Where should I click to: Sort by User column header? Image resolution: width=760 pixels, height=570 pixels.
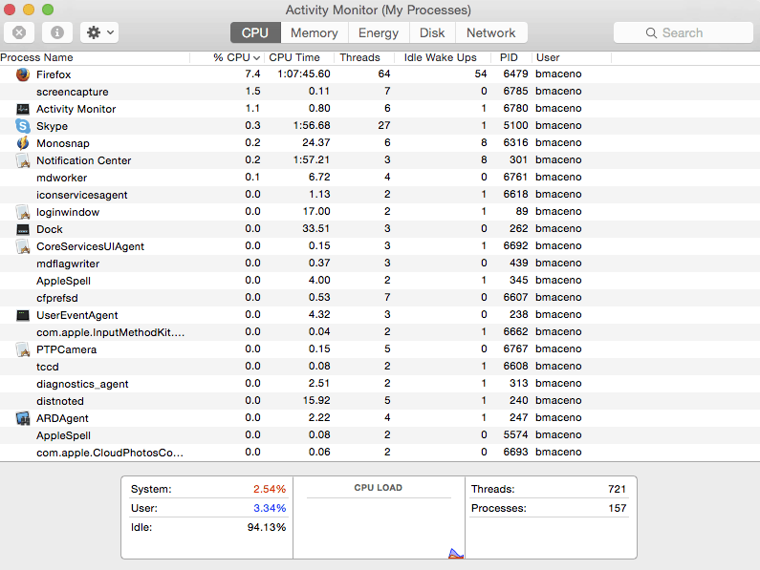[x=572, y=57]
